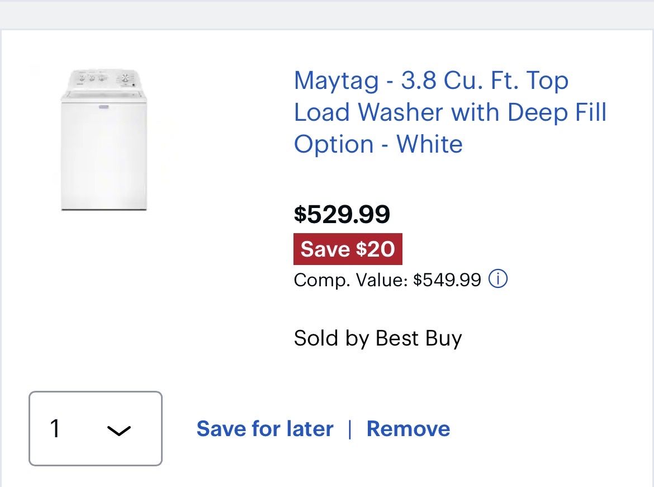Click the washer's control knob panel in image

pos(104,79)
